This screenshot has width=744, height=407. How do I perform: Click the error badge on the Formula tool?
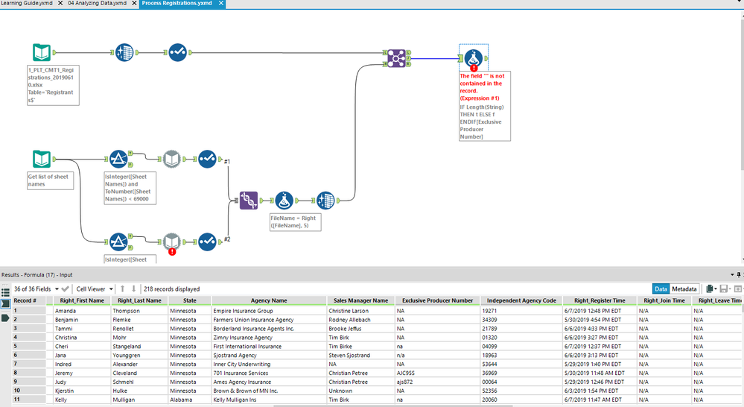point(474,69)
